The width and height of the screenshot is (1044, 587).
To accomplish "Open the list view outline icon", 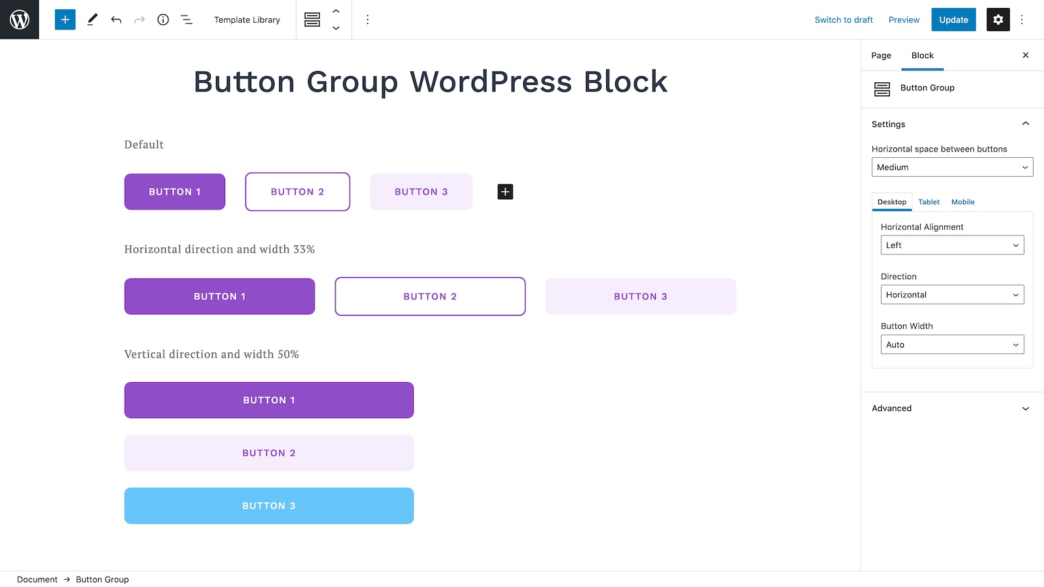I will [x=187, y=20].
